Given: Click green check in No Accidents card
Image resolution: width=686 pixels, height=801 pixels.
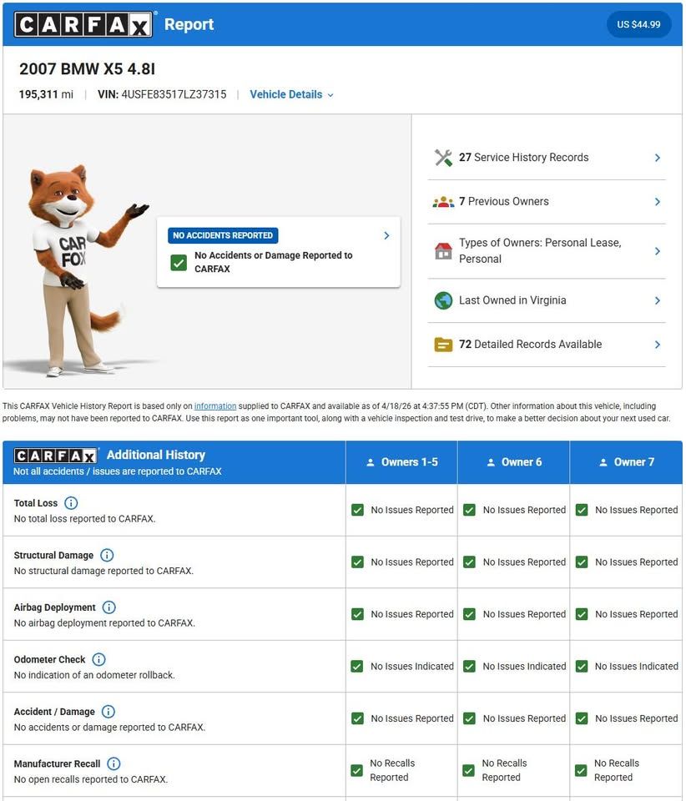Looking at the screenshot, I should [179, 263].
